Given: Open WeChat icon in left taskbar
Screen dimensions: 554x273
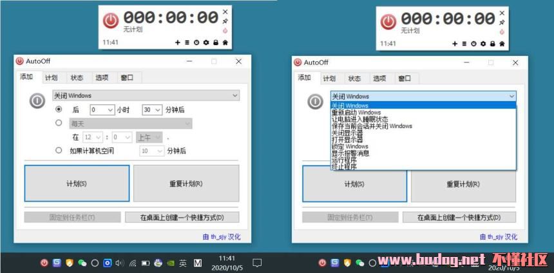Looking at the screenshot, I should point(82,263).
